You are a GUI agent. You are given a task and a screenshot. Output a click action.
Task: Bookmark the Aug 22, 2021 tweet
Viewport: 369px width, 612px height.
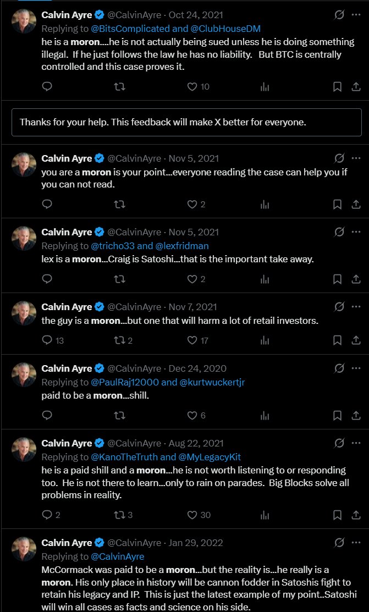[x=337, y=515]
